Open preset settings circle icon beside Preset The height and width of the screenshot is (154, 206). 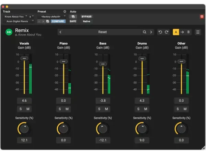click(x=65, y=12)
